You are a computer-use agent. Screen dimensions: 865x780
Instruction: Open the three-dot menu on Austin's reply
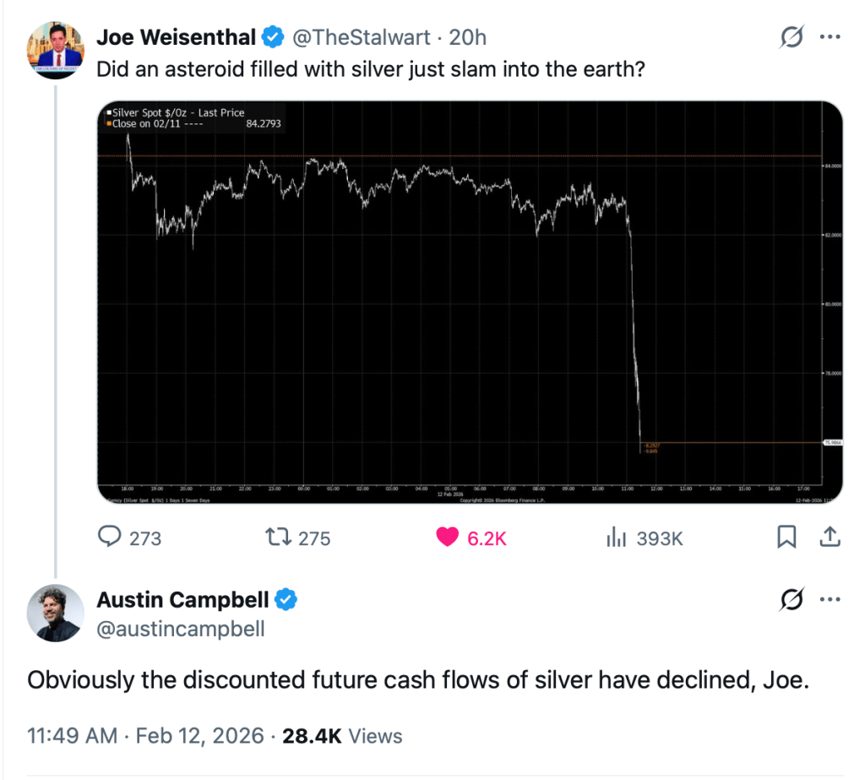(831, 600)
